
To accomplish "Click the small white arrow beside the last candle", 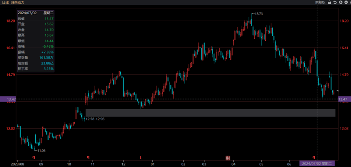I will 338,91.
